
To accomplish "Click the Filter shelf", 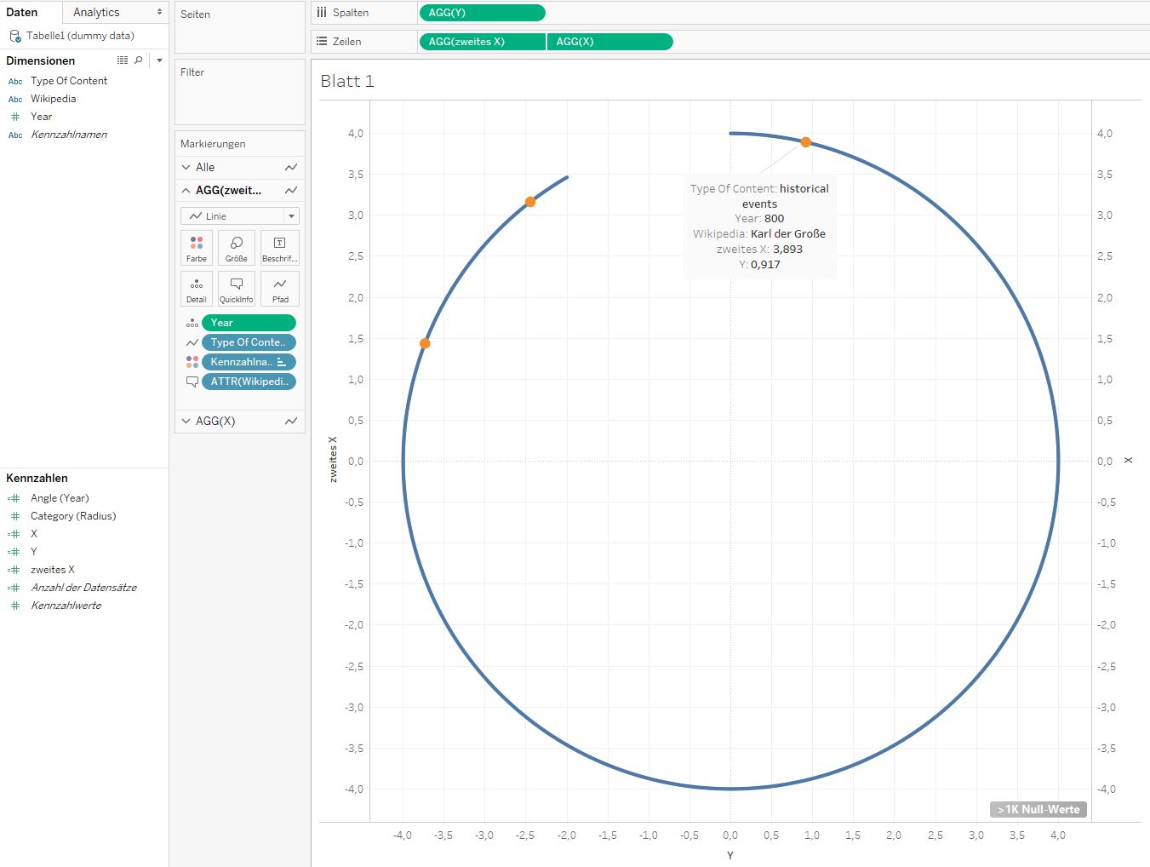I will [x=240, y=92].
